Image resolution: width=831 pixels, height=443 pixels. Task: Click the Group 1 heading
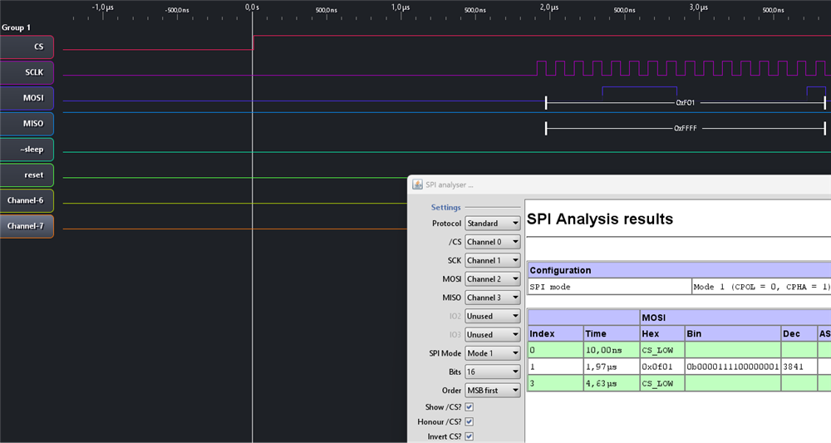click(x=16, y=27)
